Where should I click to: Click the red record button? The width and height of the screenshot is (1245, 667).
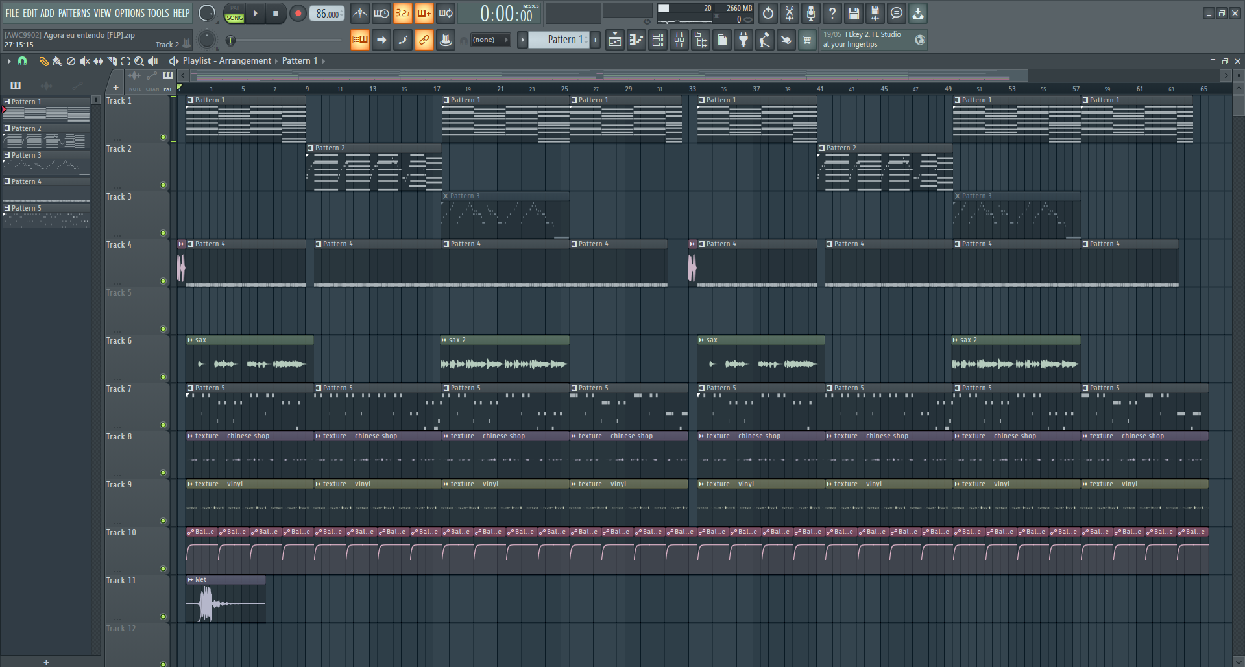298,13
